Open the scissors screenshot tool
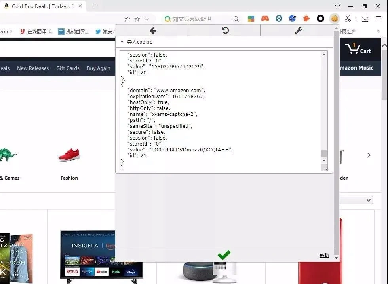 point(348,19)
